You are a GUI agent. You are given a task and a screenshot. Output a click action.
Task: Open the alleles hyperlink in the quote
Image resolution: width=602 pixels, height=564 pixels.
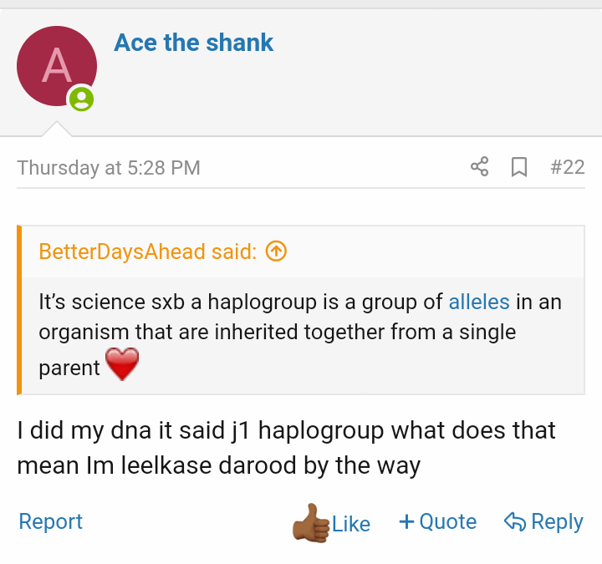479,302
